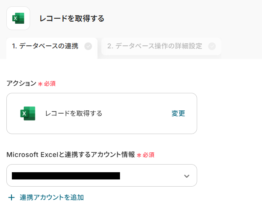Click the 必須 marker next to アクション
The image size is (262, 207).
coord(50,84)
